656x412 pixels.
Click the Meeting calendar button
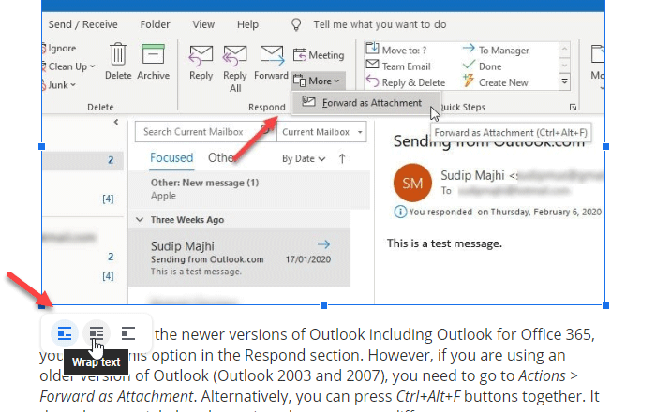pos(319,55)
